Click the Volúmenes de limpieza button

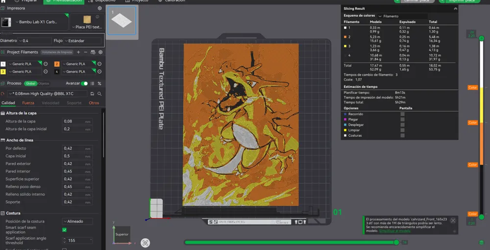[x=57, y=52]
